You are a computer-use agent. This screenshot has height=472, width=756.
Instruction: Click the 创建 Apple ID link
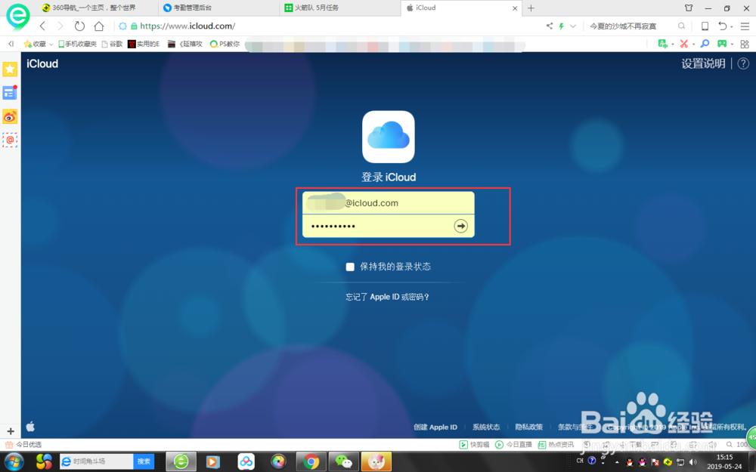(435, 427)
